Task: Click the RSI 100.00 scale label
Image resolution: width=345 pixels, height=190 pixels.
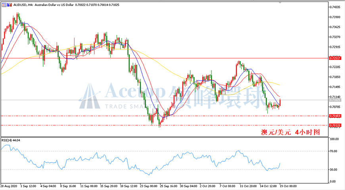Action: tap(333, 139)
